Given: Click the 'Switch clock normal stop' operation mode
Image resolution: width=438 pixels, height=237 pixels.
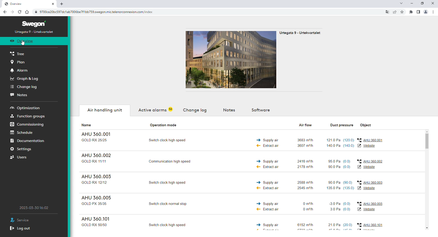Looking at the screenshot, I should 168,204.
